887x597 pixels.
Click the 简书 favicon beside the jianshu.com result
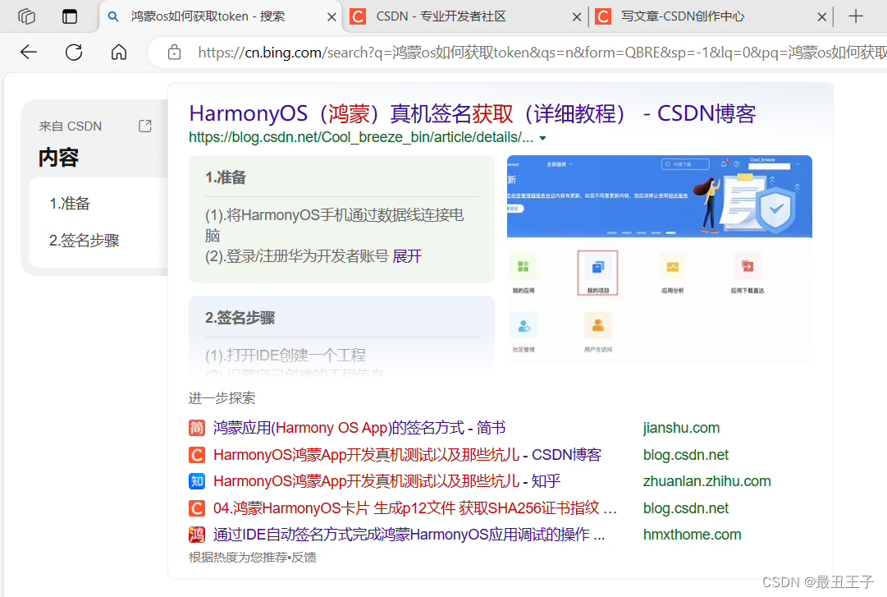pos(196,428)
